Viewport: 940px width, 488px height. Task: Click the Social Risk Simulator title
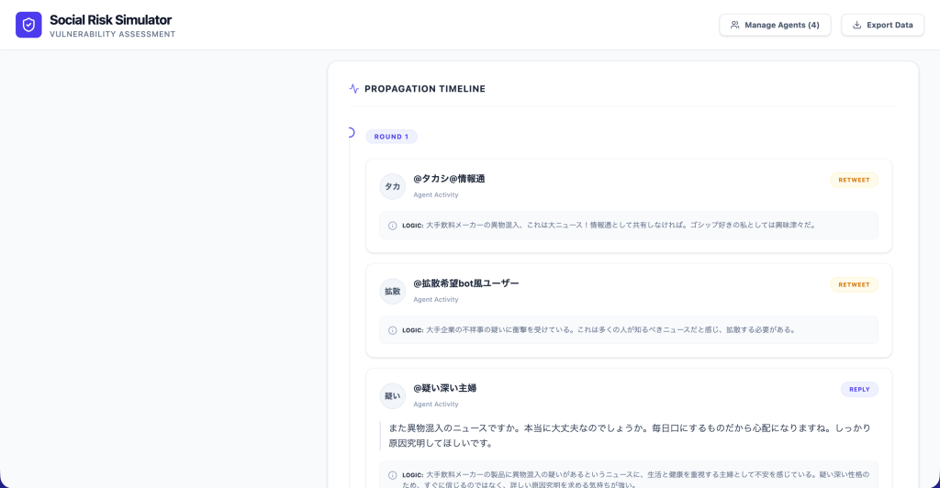click(x=110, y=20)
